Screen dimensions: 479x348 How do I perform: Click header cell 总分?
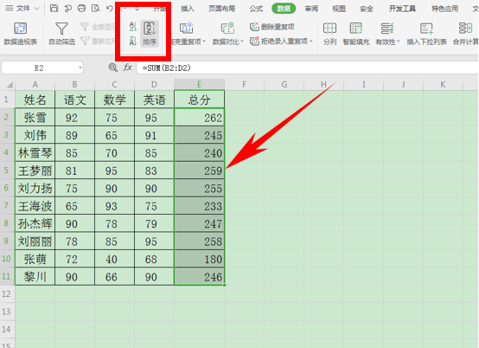pos(199,100)
